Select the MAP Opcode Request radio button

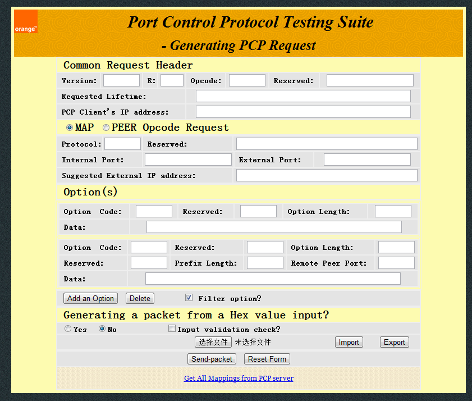[x=69, y=127]
